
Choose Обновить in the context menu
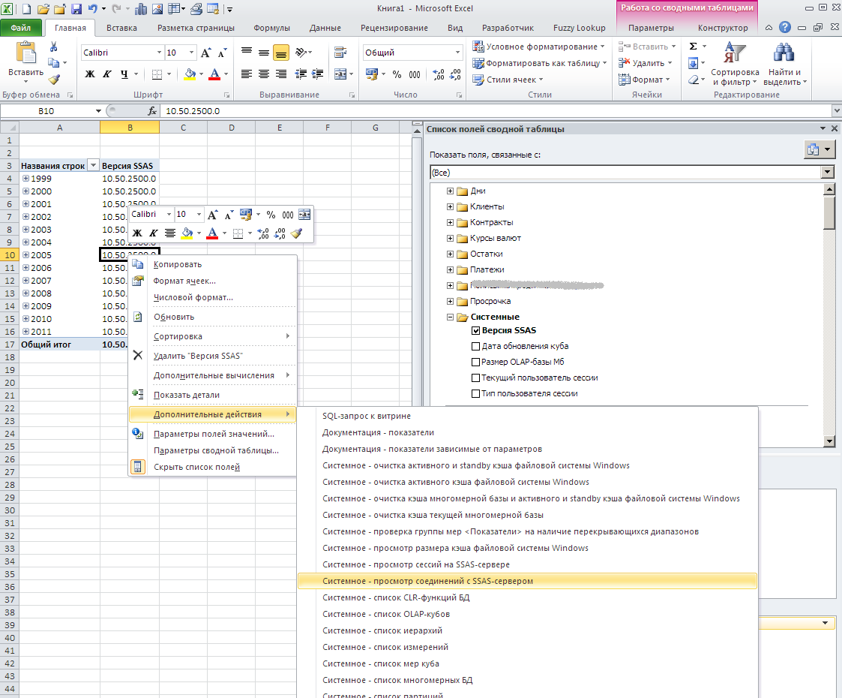213,317
